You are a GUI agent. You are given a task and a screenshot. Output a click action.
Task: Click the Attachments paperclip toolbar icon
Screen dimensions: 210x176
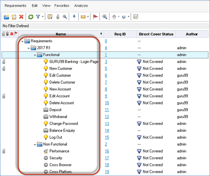[58, 16]
